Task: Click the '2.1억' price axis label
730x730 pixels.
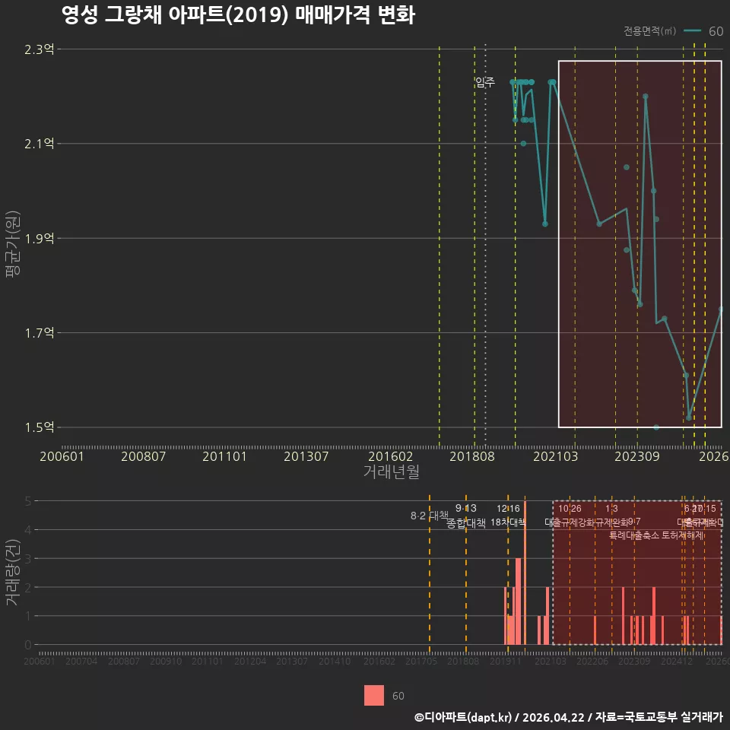Action: tap(39, 144)
